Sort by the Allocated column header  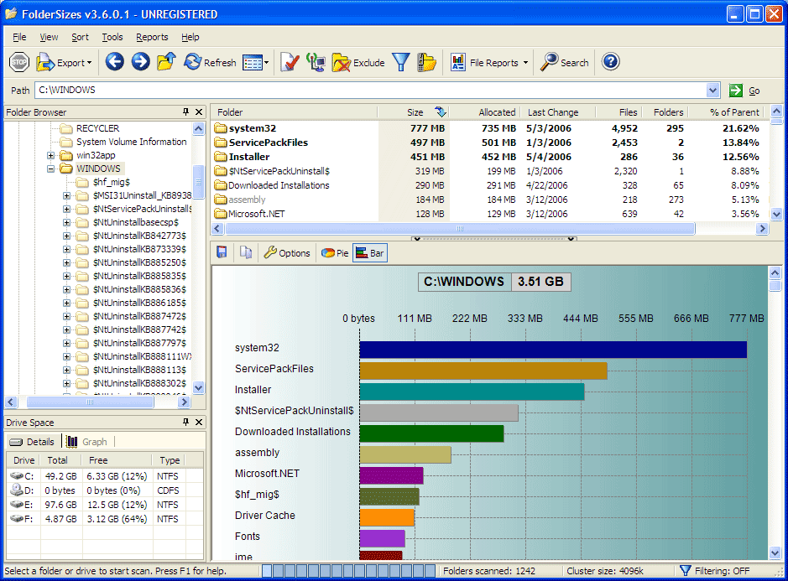tap(484, 112)
